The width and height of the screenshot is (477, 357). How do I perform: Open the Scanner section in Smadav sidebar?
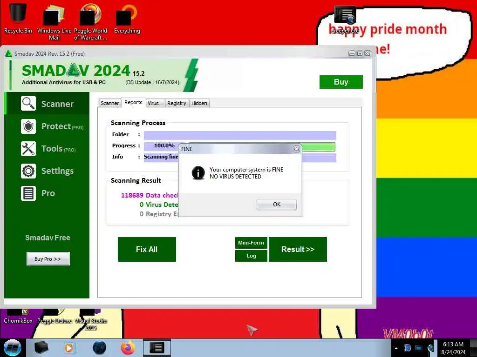[x=48, y=104]
